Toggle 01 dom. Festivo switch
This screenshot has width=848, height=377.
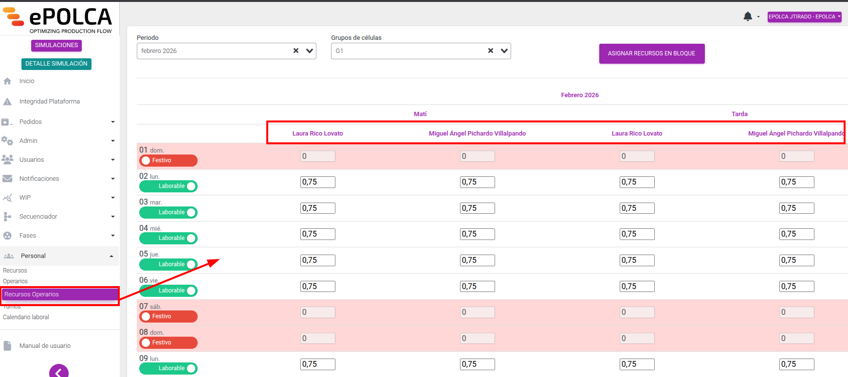[x=168, y=160]
